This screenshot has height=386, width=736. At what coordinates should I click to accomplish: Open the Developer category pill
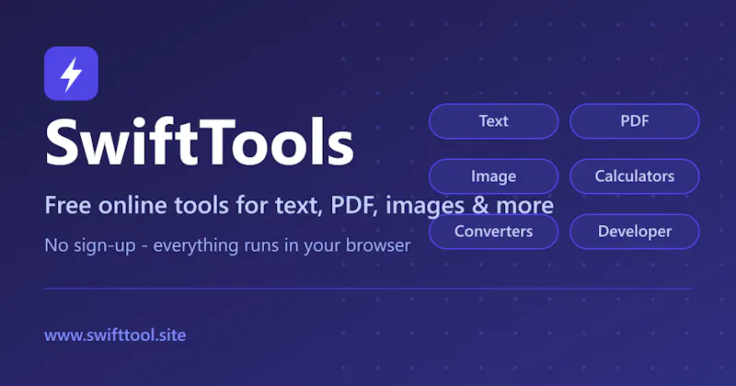635,232
